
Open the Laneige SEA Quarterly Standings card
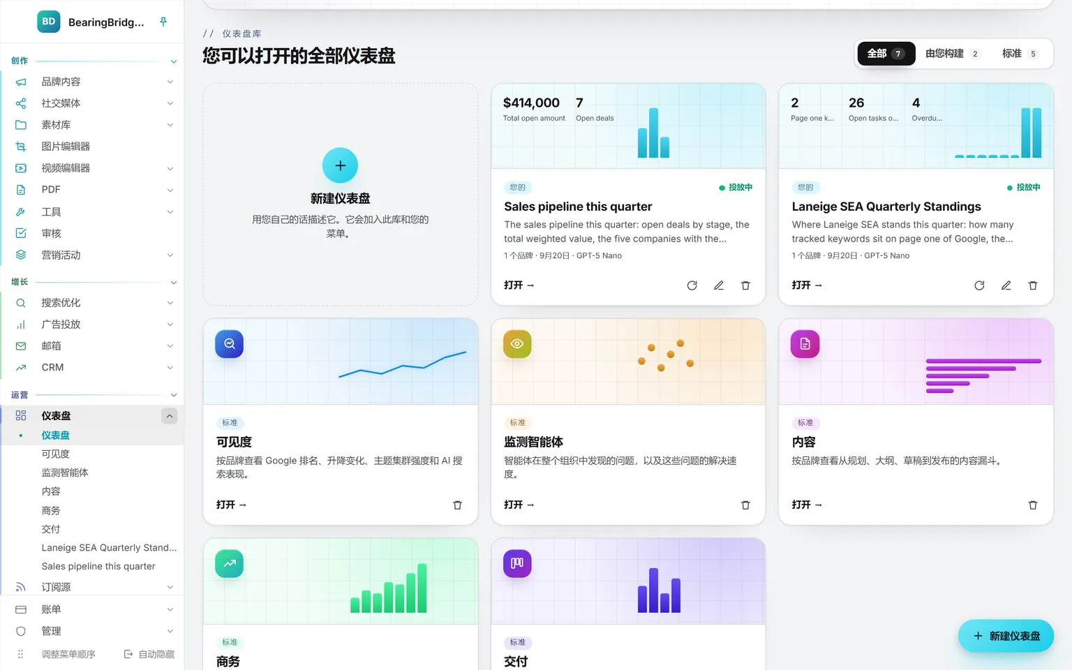(x=807, y=285)
